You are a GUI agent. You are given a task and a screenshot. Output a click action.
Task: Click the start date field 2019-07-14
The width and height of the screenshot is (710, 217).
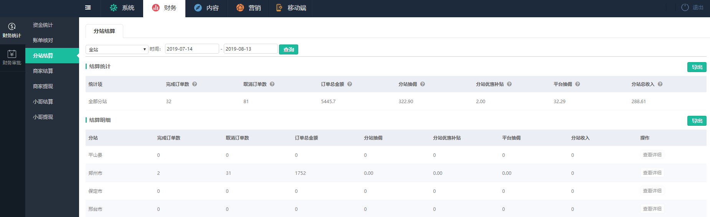(192, 49)
